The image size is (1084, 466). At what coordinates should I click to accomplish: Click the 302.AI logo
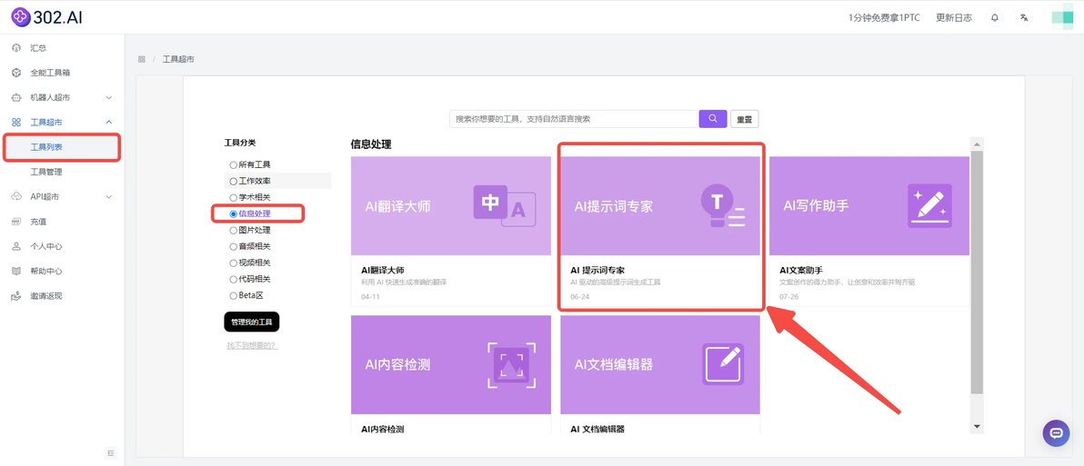(47, 16)
